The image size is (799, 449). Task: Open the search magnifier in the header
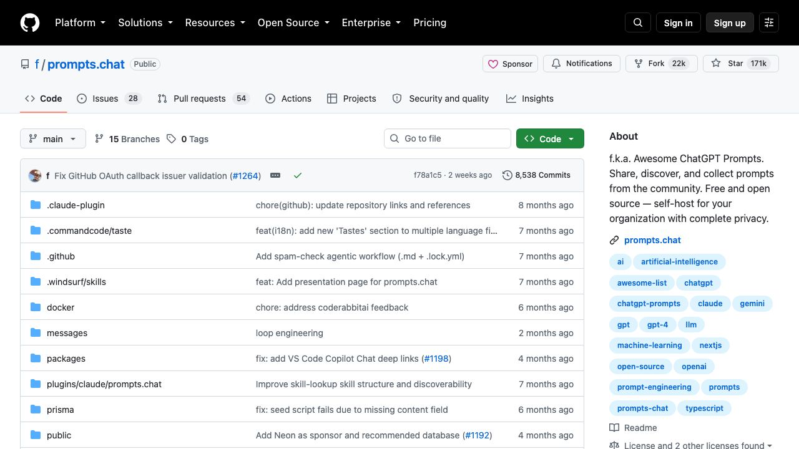pos(638,22)
